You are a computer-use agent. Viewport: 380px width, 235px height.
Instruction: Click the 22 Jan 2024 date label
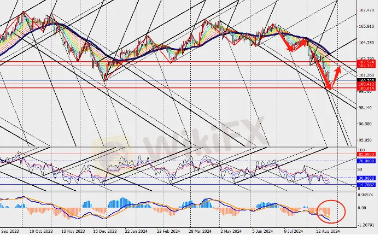coord(137,231)
